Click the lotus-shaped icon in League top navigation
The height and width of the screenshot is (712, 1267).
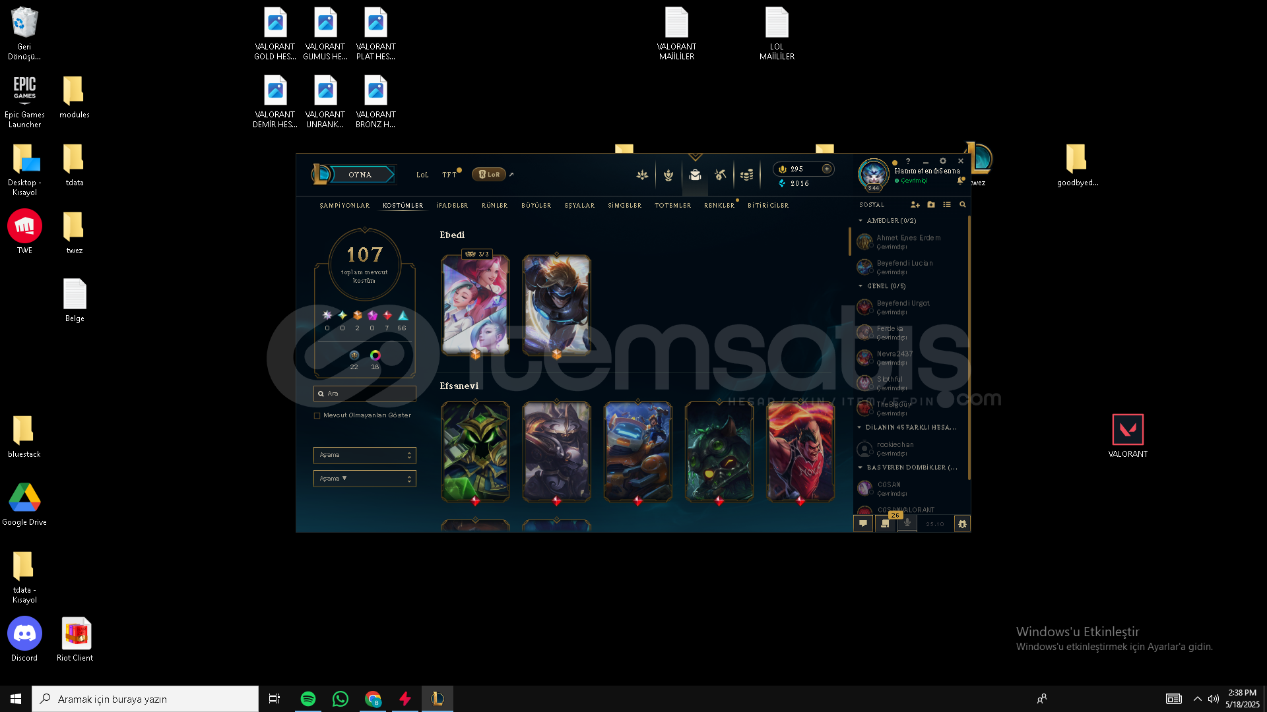point(642,175)
